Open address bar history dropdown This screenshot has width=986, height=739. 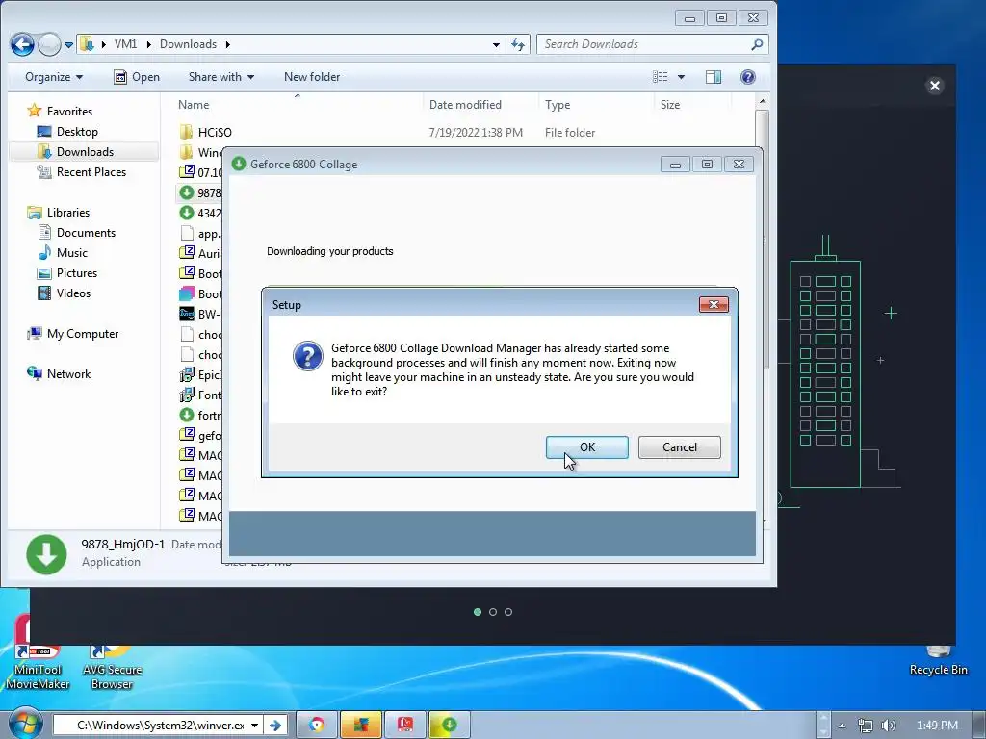(x=496, y=44)
